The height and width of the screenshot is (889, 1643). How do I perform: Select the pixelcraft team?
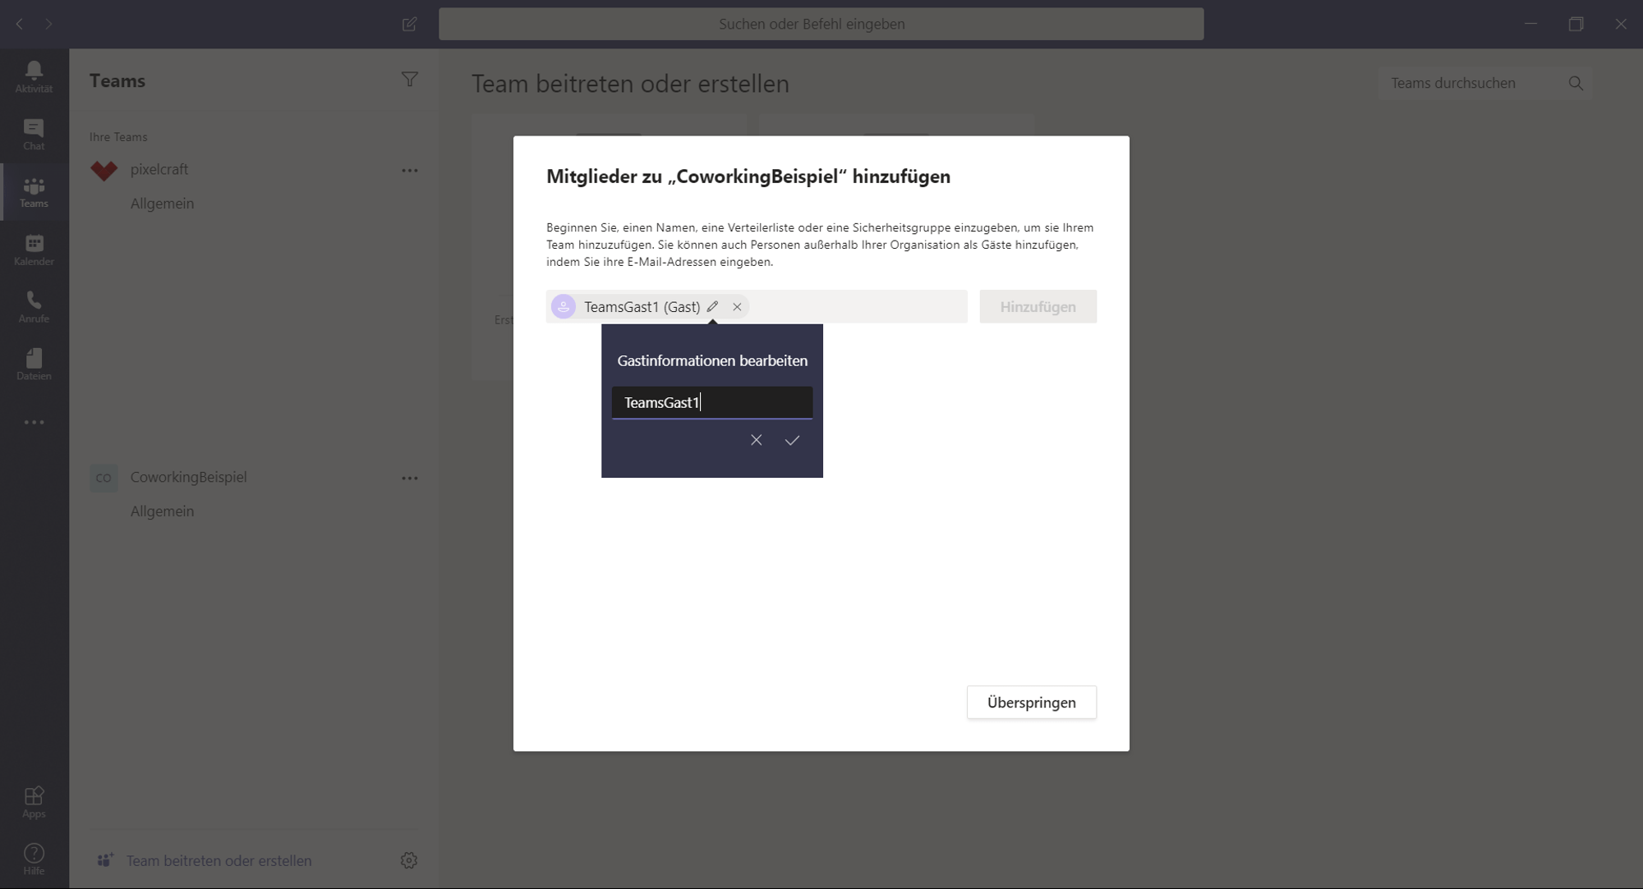(159, 169)
